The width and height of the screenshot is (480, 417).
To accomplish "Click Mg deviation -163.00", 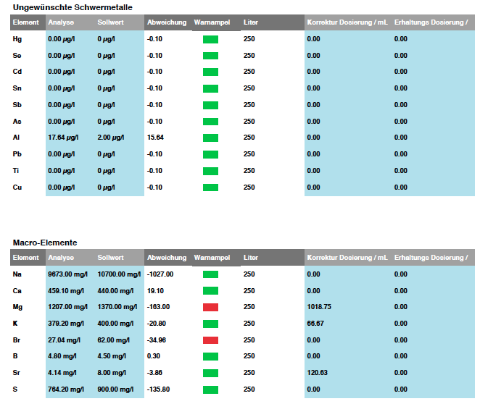I will (158, 307).
